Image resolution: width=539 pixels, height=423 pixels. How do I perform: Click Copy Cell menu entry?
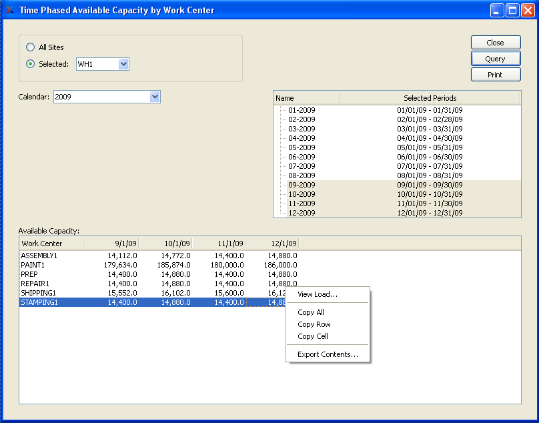tap(313, 336)
